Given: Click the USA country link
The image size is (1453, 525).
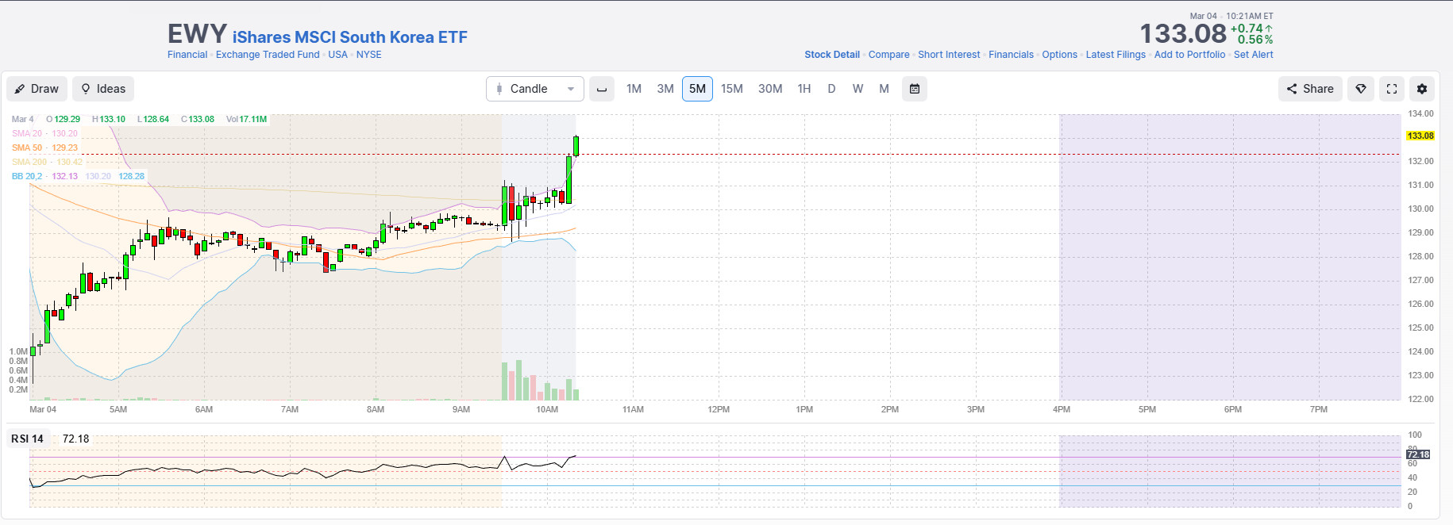Looking at the screenshot, I should tap(337, 55).
